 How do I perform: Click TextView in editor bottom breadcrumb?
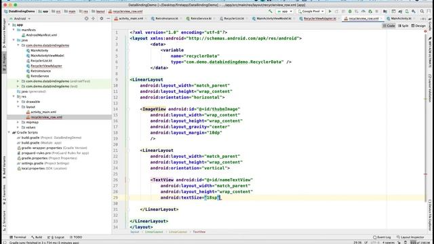click(x=199, y=232)
